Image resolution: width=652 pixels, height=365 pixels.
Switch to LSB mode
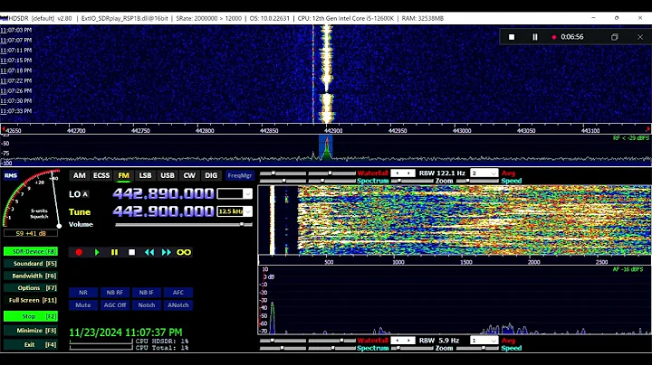tap(145, 175)
